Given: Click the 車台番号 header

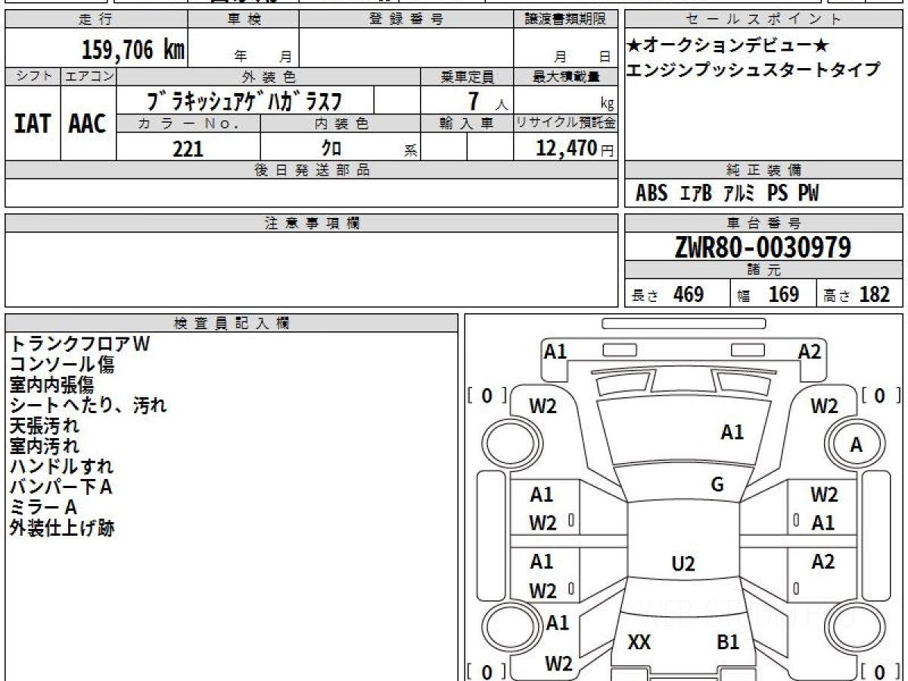Looking at the screenshot, I should click(763, 223).
